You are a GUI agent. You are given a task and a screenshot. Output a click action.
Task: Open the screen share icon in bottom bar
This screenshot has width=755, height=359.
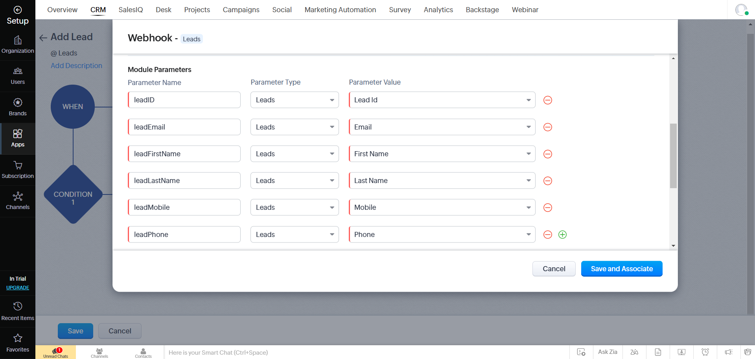[681, 352]
